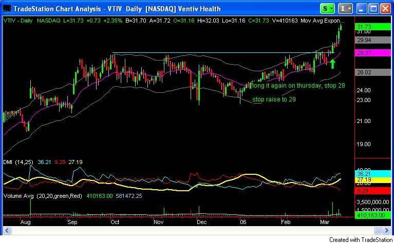The image size is (394, 243).
Task: Open the green S dropdown button
Action: [x=327, y=9]
